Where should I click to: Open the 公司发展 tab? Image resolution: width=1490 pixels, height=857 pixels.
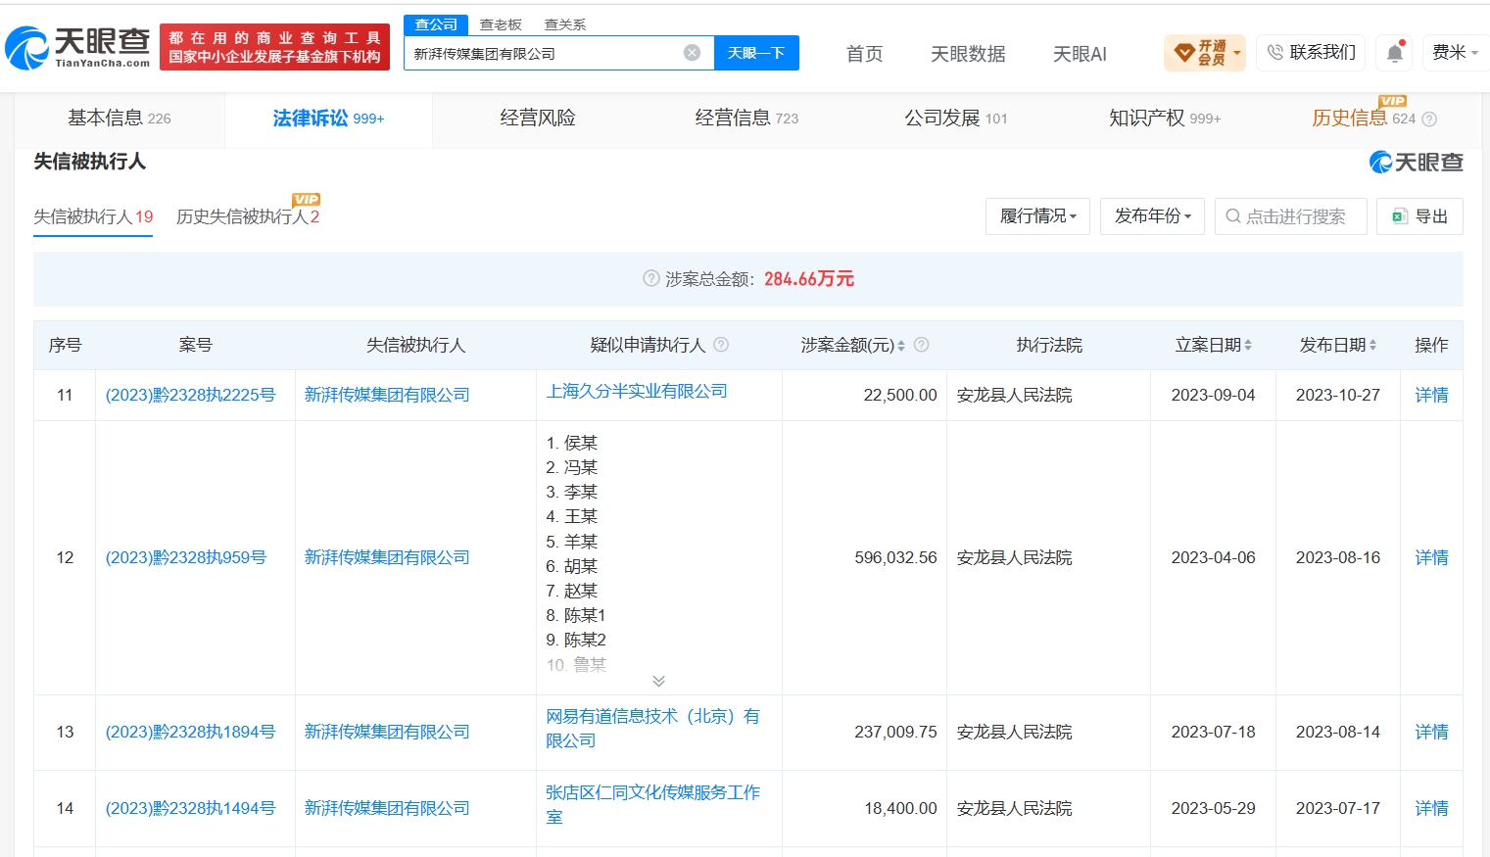click(x=955, y=119)
